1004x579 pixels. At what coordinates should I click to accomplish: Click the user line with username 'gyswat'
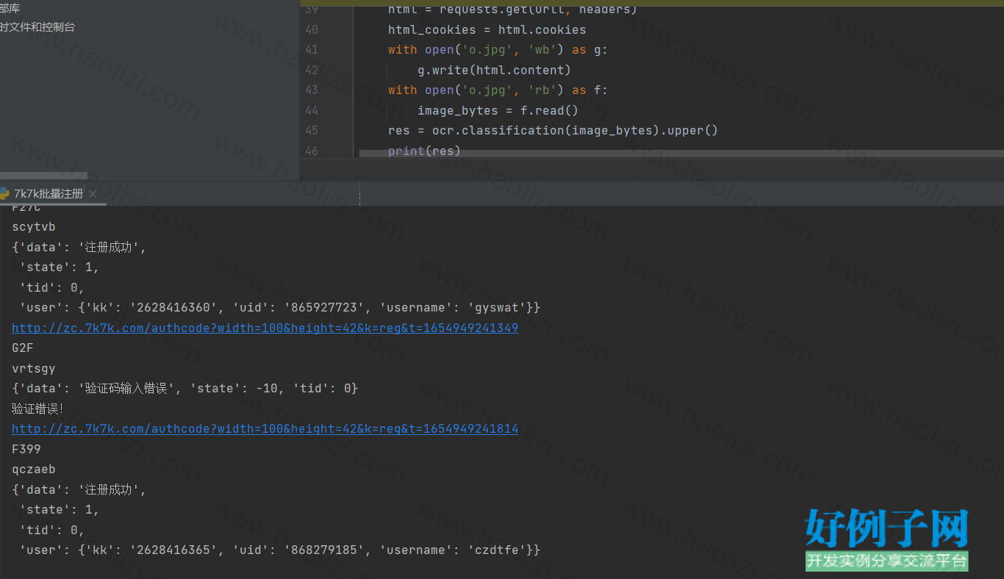[279, 308]
